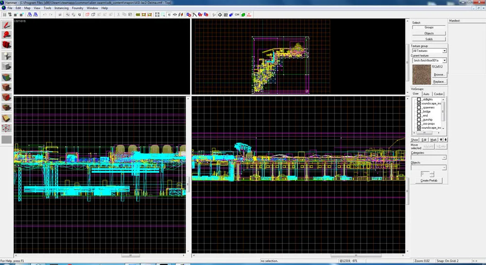Viewport: 486px width, 265px height.
Task: Enable the _oldlights visgroup checkbox
Action: 419,99
